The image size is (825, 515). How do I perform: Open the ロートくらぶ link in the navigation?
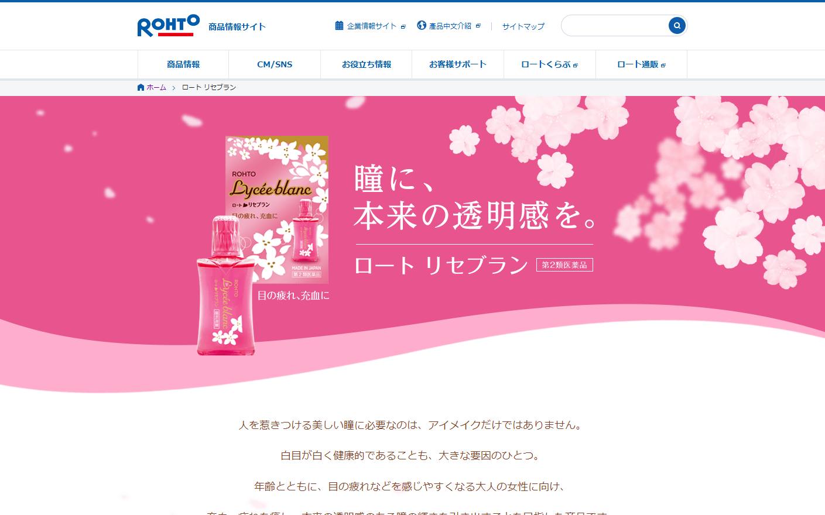pyautogui.click(x=549, y=64)
